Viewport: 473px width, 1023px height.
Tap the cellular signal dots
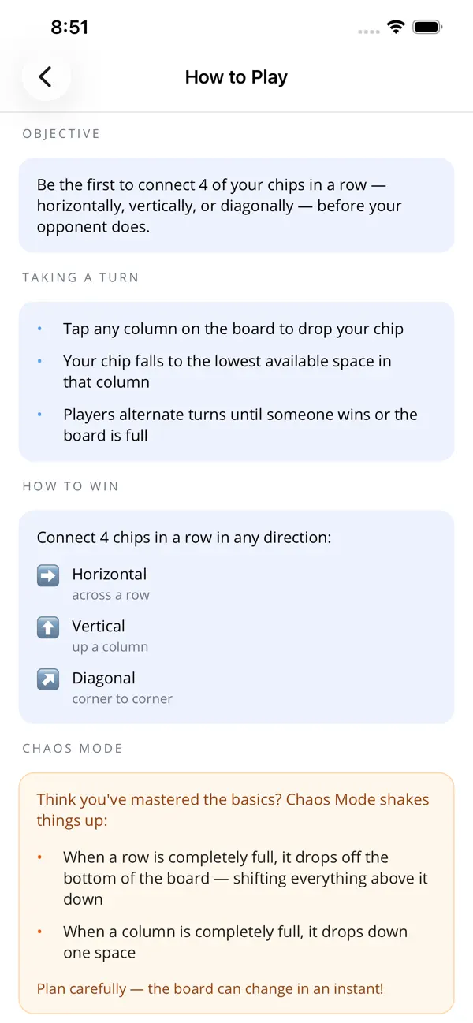(x=368, y=31)
